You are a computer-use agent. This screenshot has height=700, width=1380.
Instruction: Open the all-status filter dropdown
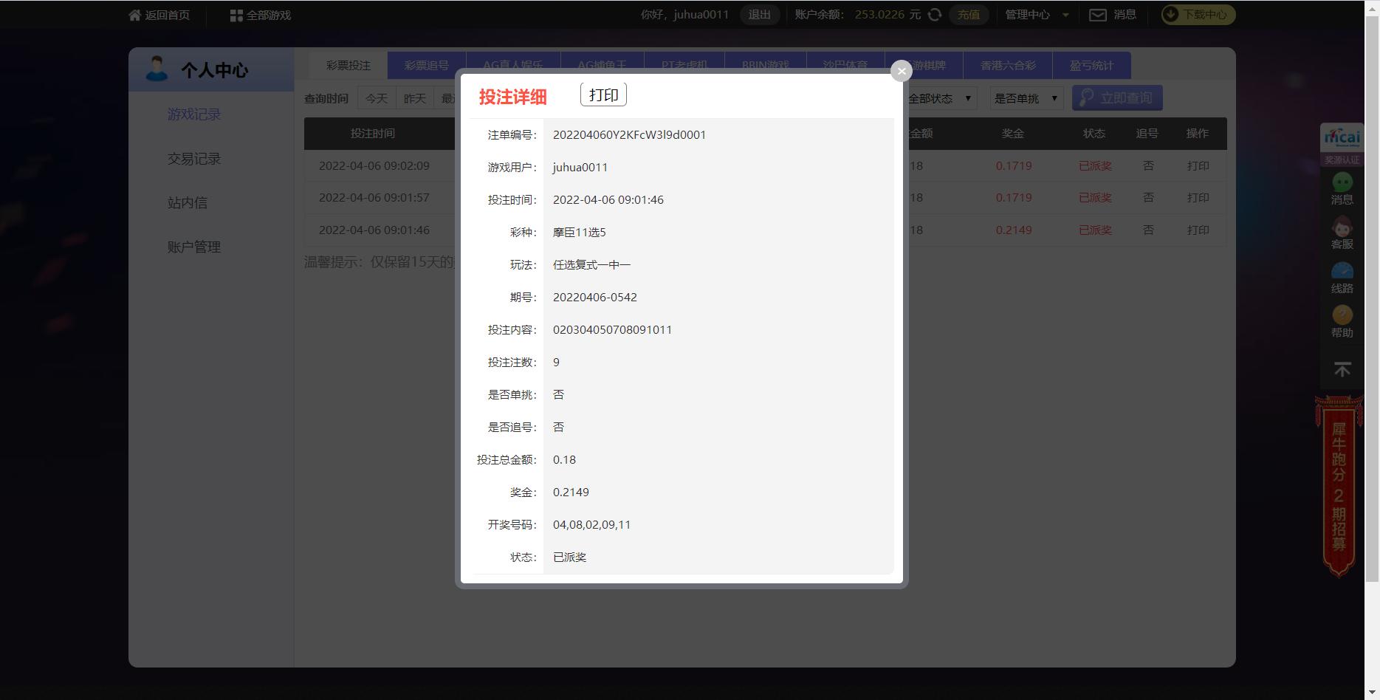[941, 98]
